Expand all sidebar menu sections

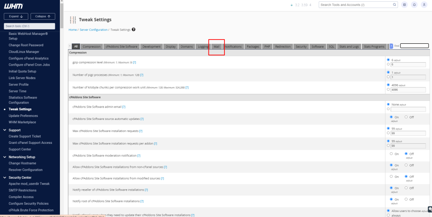16,16
